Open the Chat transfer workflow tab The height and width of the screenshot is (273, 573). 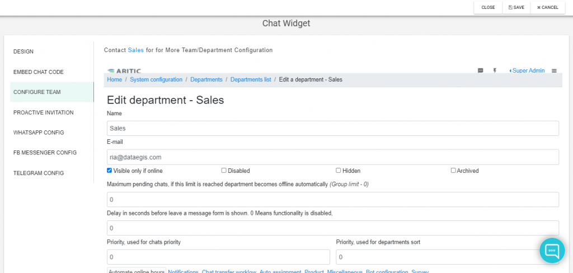pyautogui.click(x=229, y=271)
